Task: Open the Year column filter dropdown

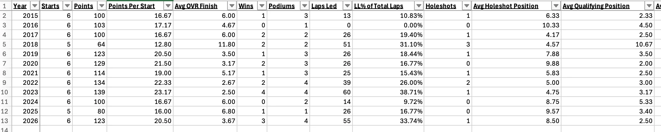Action: click(x=35, y=6)
